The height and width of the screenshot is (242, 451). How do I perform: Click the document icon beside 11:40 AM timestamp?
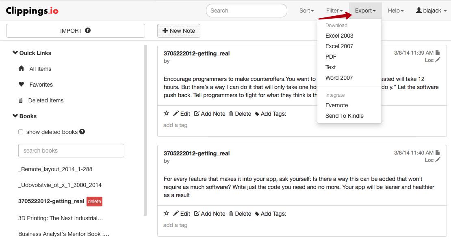click(438, 153)
